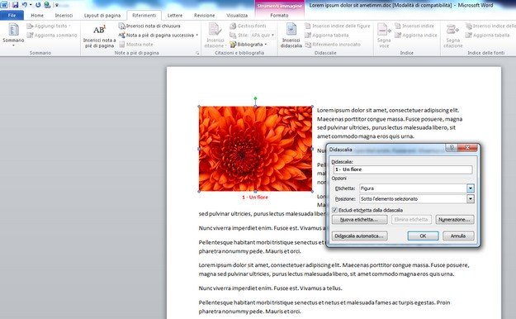Click the green rotation handle above the image
Screen dimensions: 516x319
pos(255,98)
